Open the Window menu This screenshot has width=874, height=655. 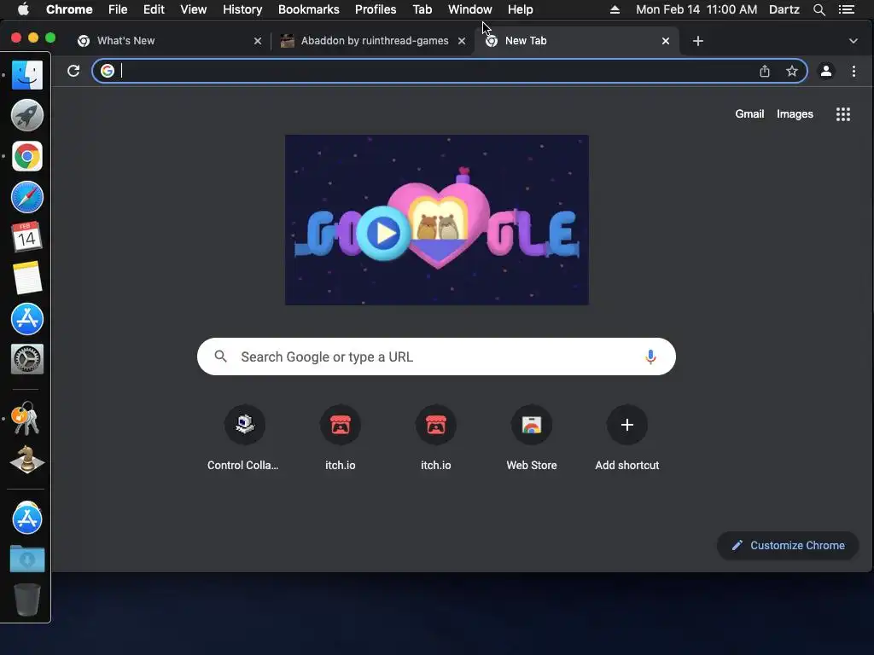click(470, 9)
